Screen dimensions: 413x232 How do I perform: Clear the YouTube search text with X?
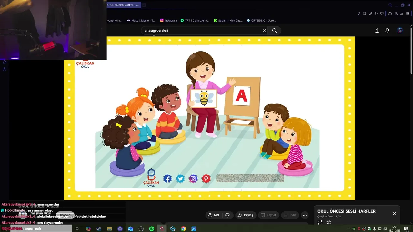(x=264, y=30)
